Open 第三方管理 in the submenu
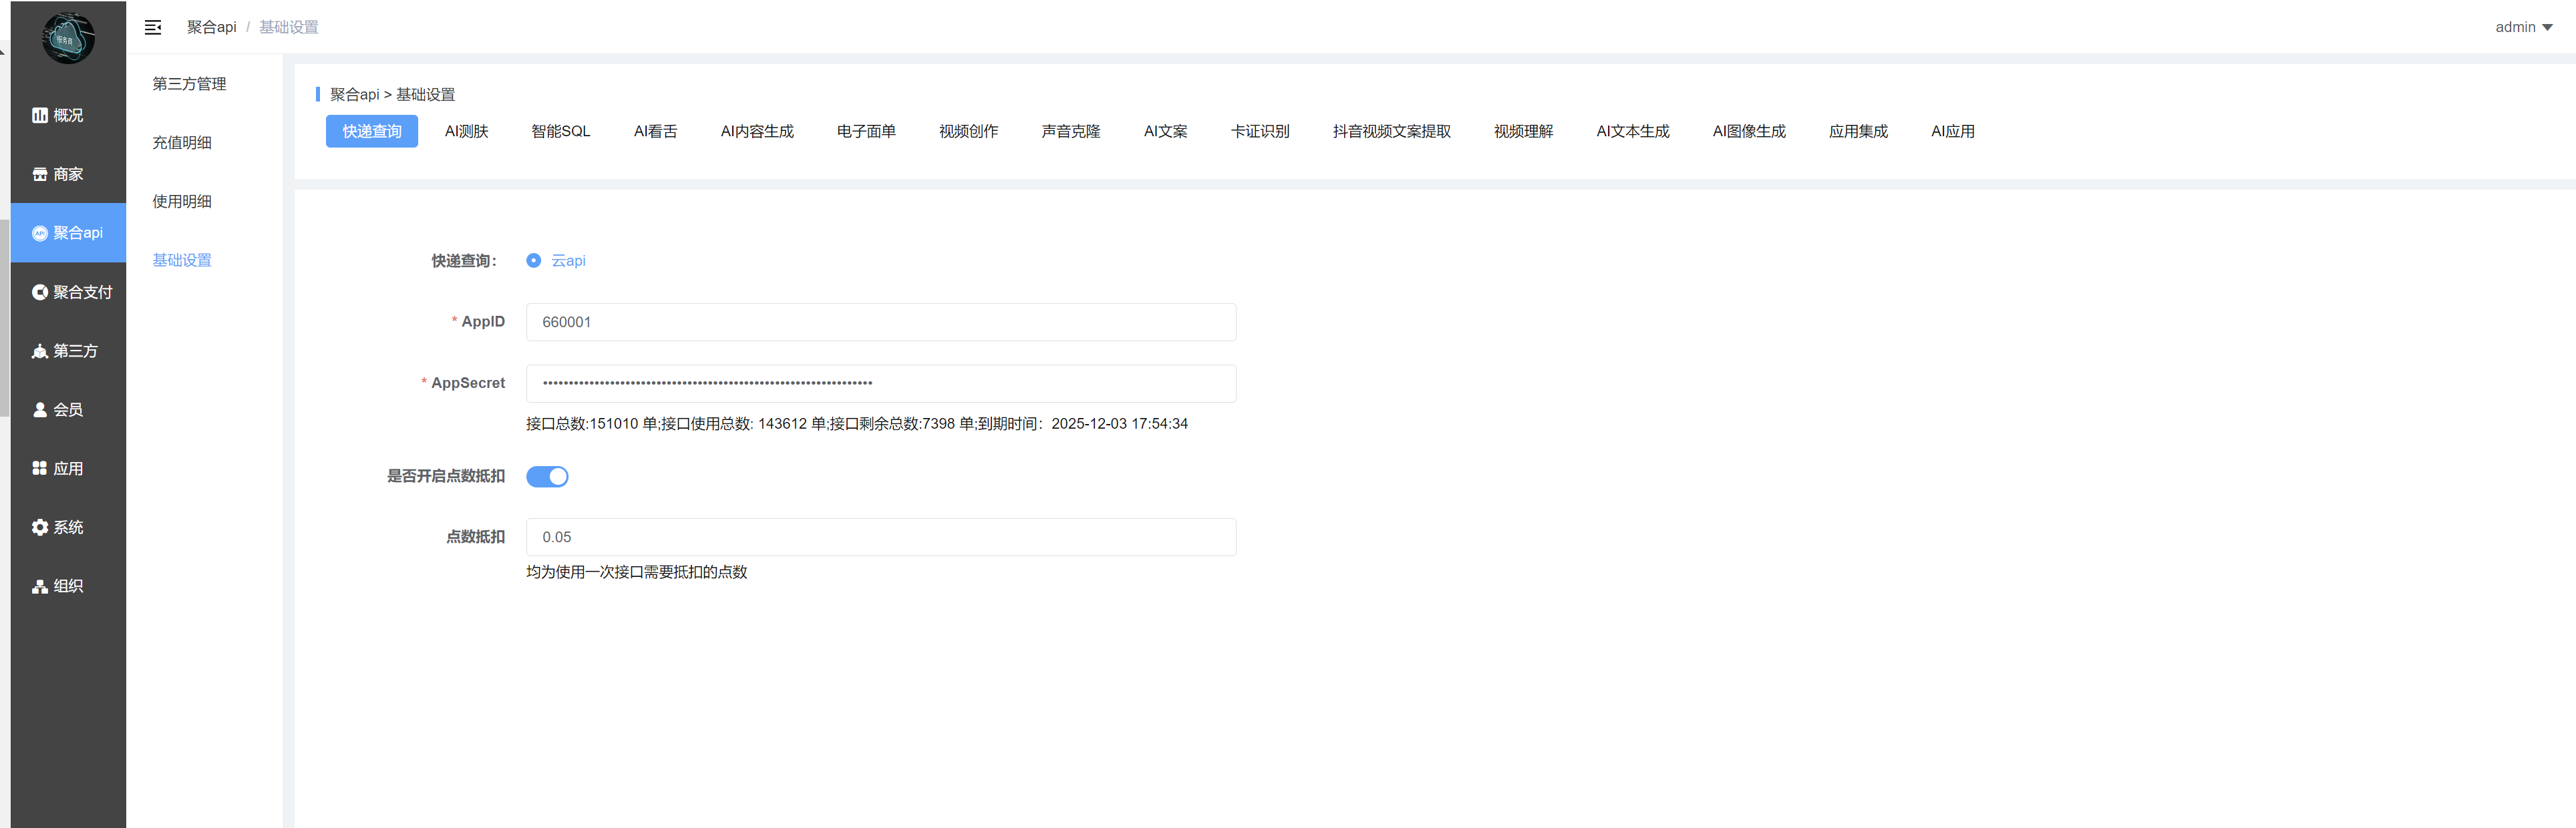The image size is (2576, 828). point(189,84)
